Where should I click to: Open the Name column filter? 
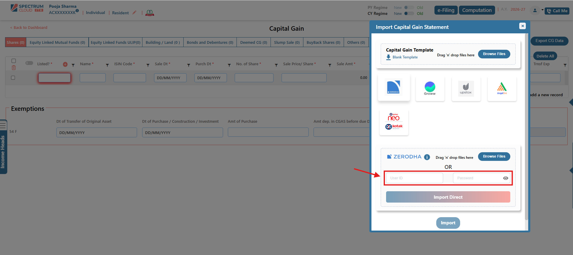(107, 65)
